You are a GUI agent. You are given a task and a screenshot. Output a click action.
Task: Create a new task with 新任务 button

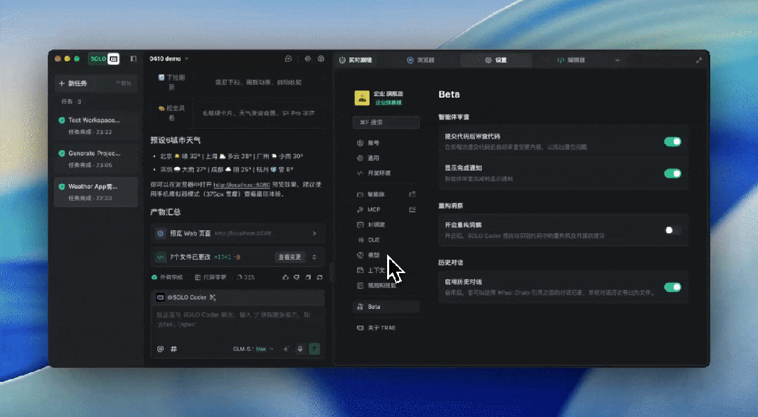point(96,83)
